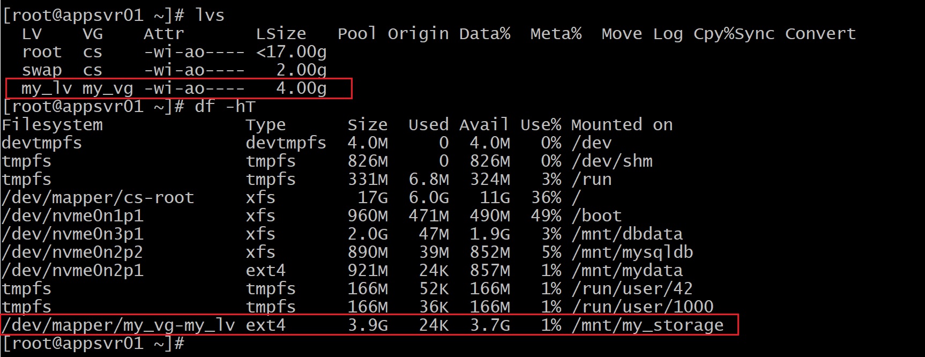
Task: Click the /boot mount point
Action: [596, 215]
